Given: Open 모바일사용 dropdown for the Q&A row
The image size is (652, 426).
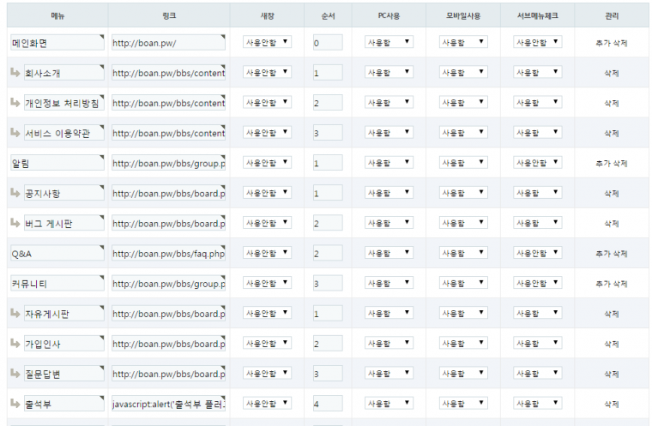Looking at the screenshot, I should click(x=463, y=254).
